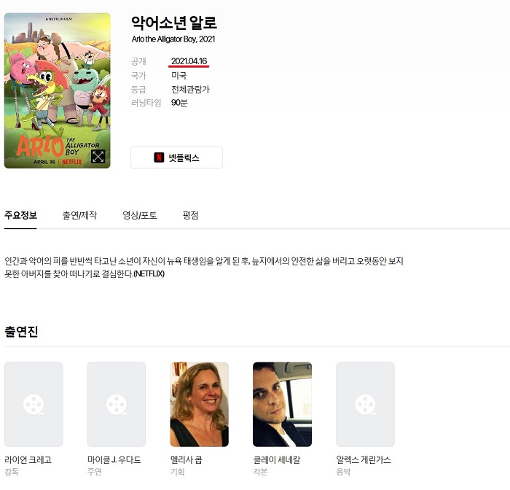This screenshot has height=490, width=510.
Task: Click the 주연 role under 마이클 J. 우다드
Action: coord(94,472)
